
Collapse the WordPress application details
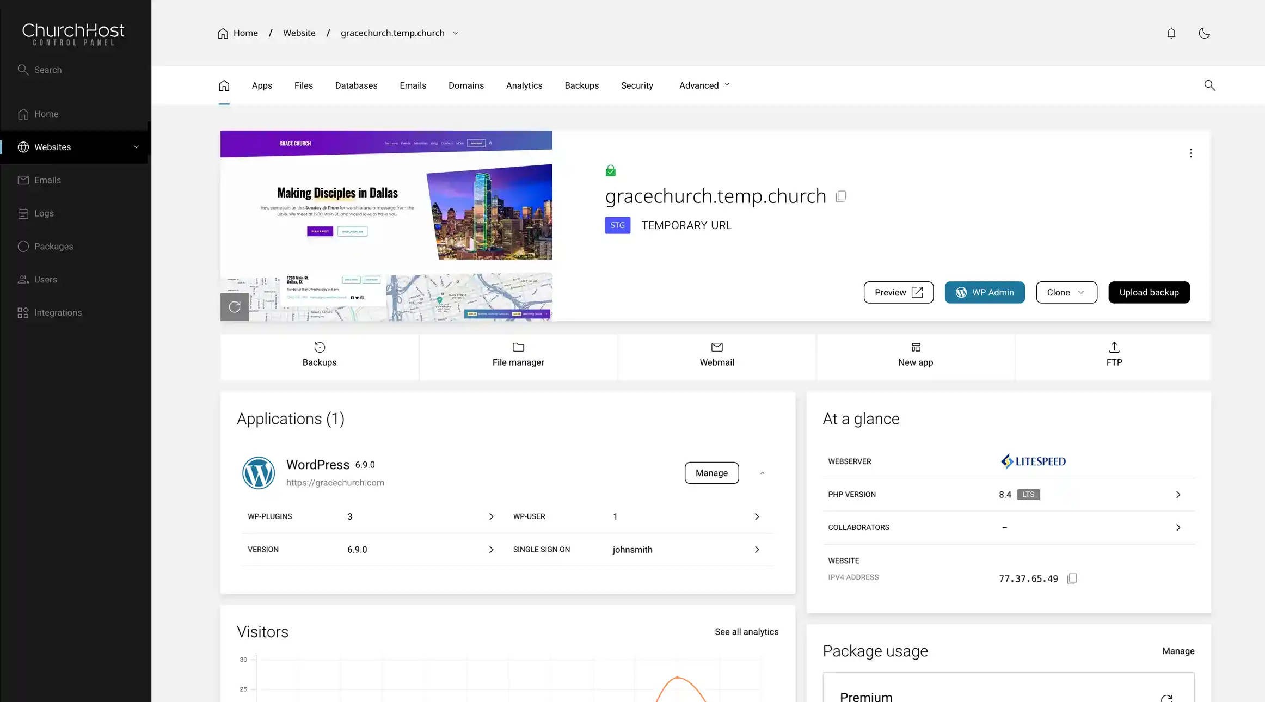click(x=762, y=473)
